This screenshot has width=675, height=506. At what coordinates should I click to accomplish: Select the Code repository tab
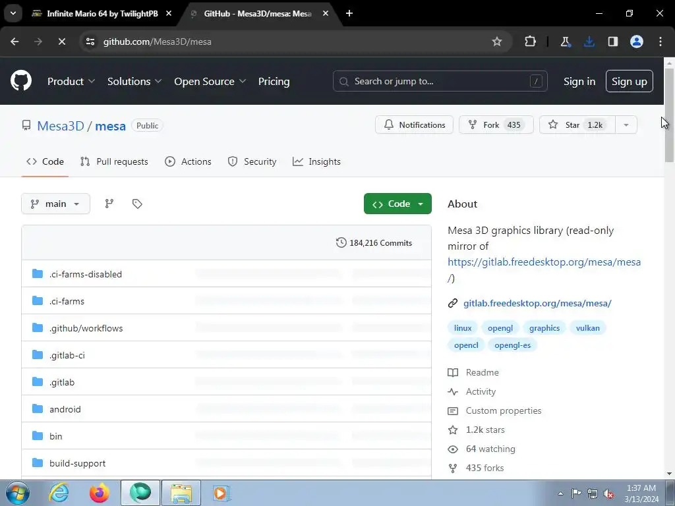45,162
